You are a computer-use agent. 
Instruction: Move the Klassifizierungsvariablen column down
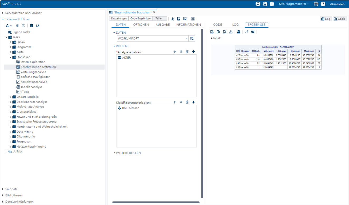tap(181, 102)
